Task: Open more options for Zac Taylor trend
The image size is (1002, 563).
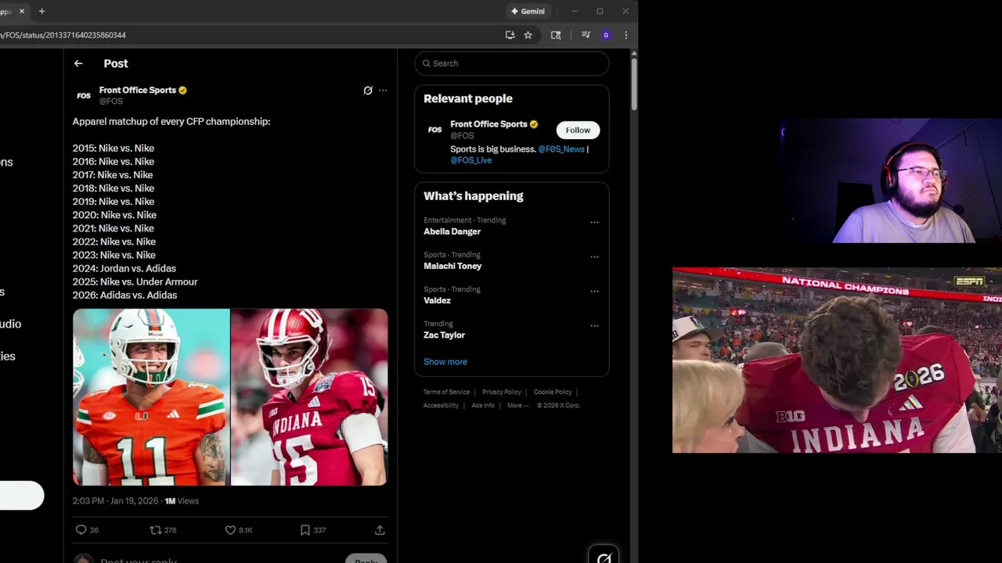Action: 594,325
